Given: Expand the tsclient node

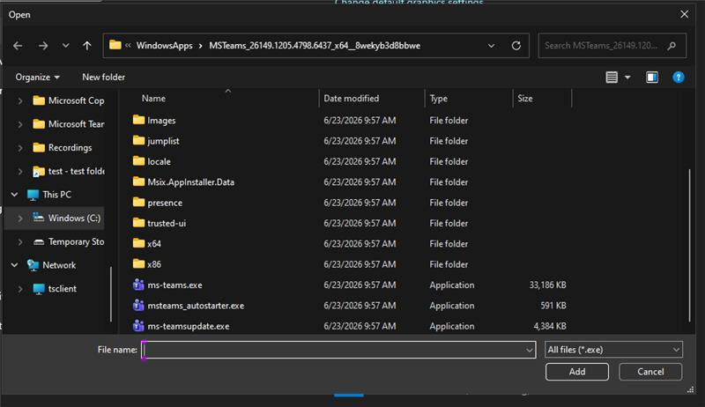Looking at the screenshot, I should (19, 289).
